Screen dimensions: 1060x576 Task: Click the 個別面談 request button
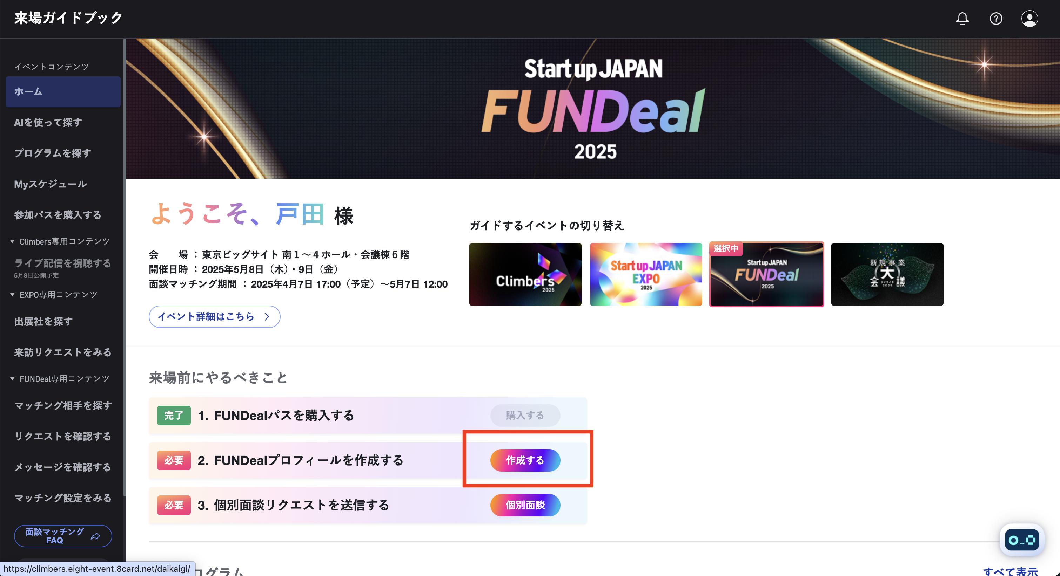tap(525, 505)
